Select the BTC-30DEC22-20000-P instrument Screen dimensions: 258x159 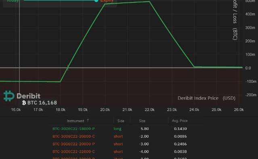[73, 144]
